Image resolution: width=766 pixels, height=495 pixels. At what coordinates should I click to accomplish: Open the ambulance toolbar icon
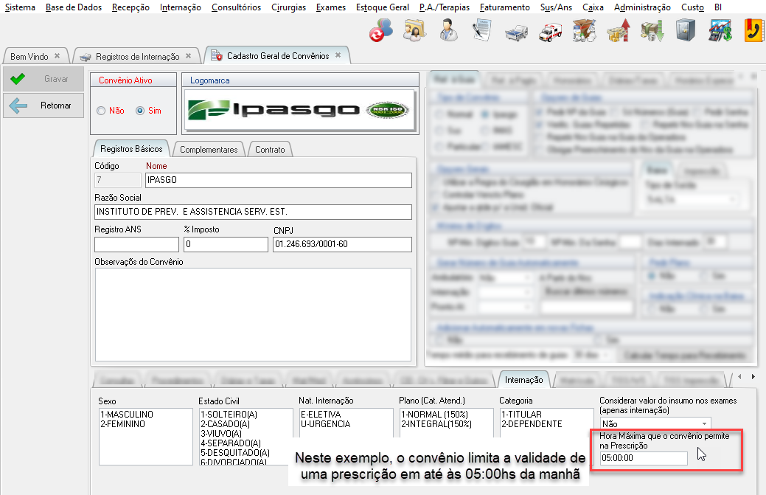click(x=550, y=31)
